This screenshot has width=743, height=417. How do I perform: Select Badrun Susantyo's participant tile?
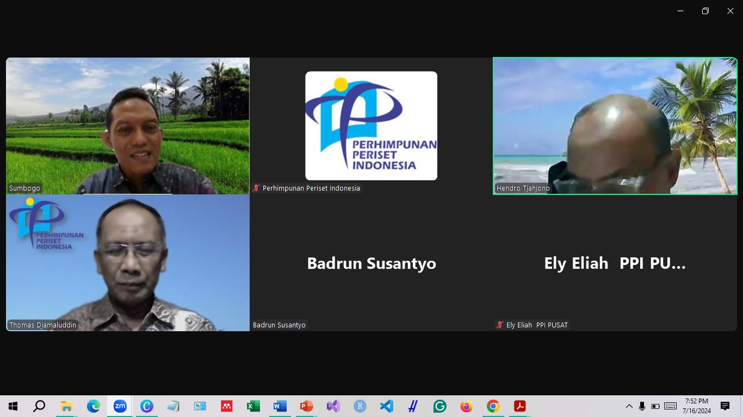[x=371, y=263]
